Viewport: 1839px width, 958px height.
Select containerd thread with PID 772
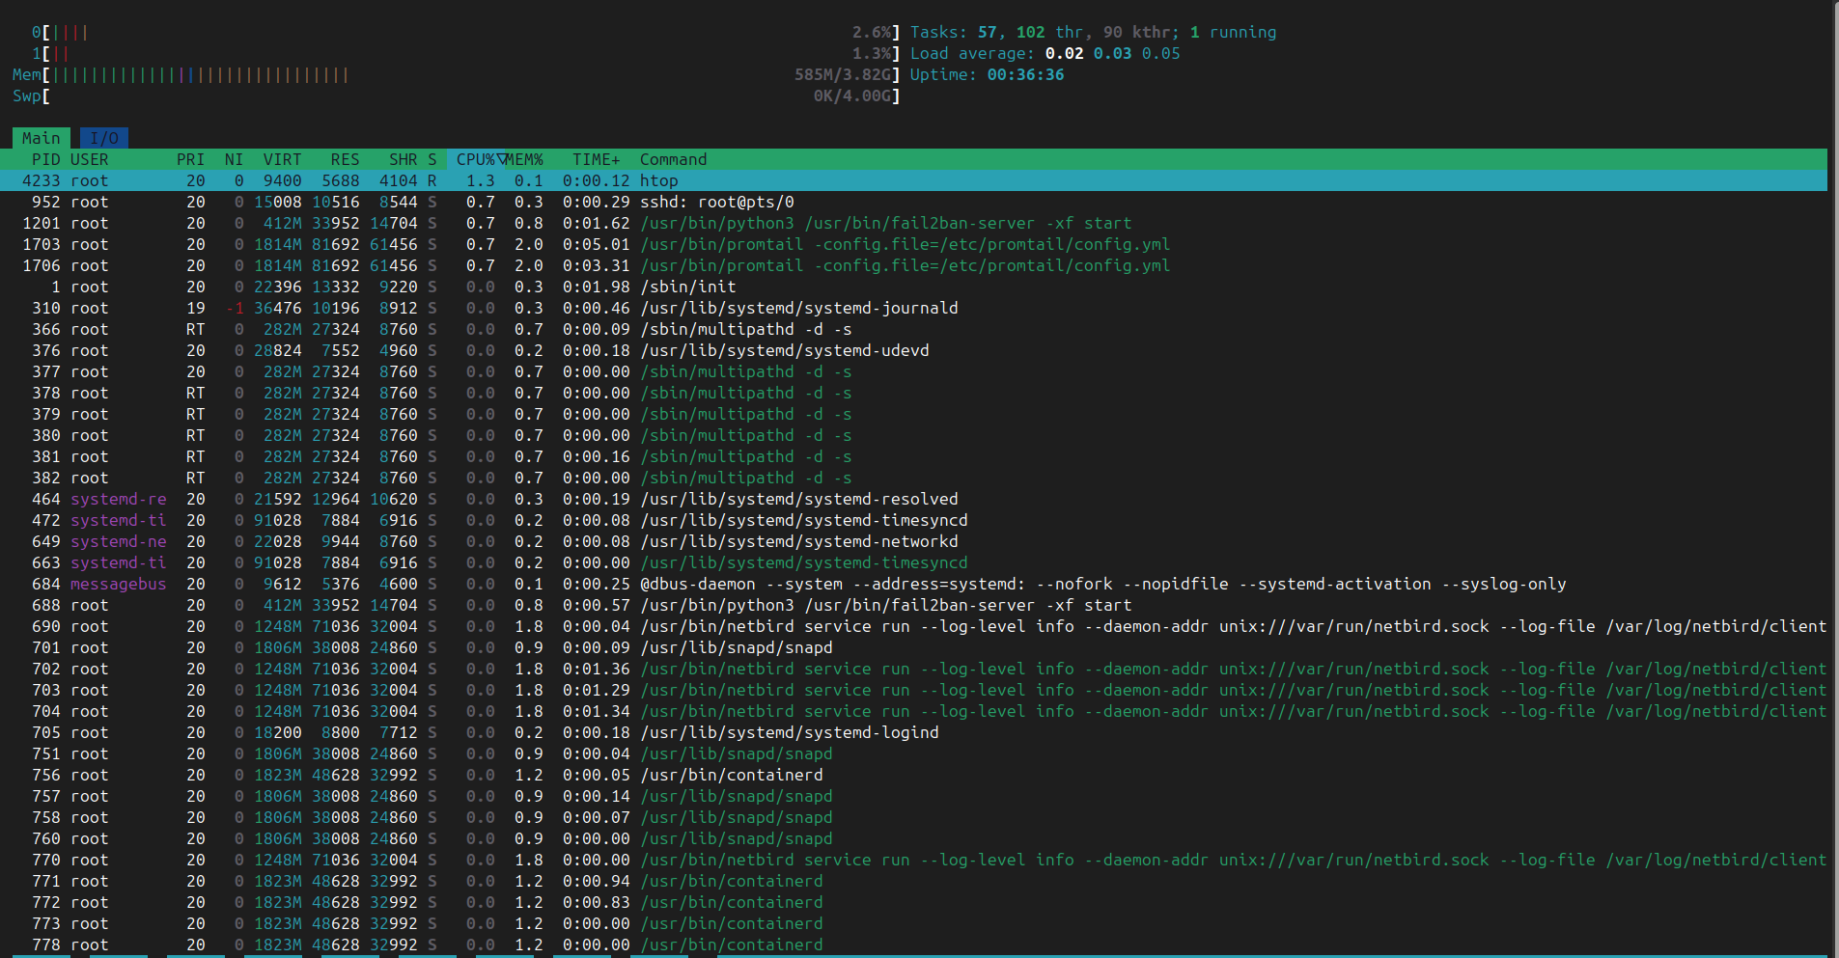click(x=913, y=902)
